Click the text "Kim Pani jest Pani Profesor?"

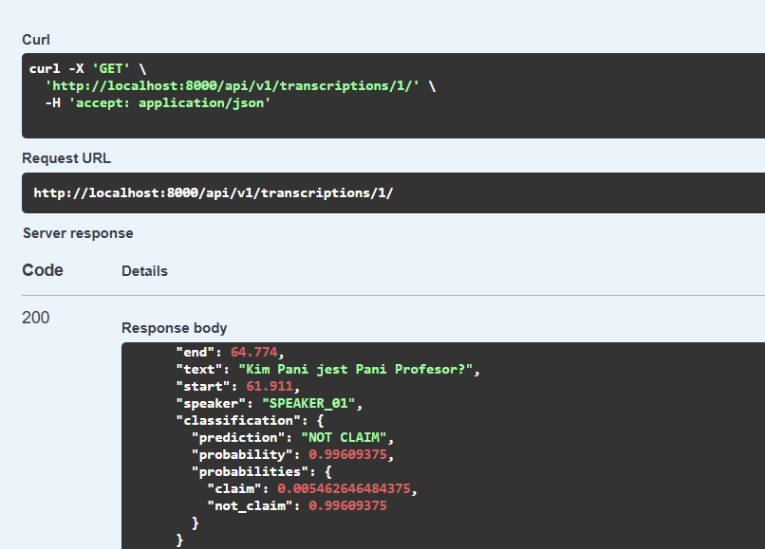coord(357,370)
